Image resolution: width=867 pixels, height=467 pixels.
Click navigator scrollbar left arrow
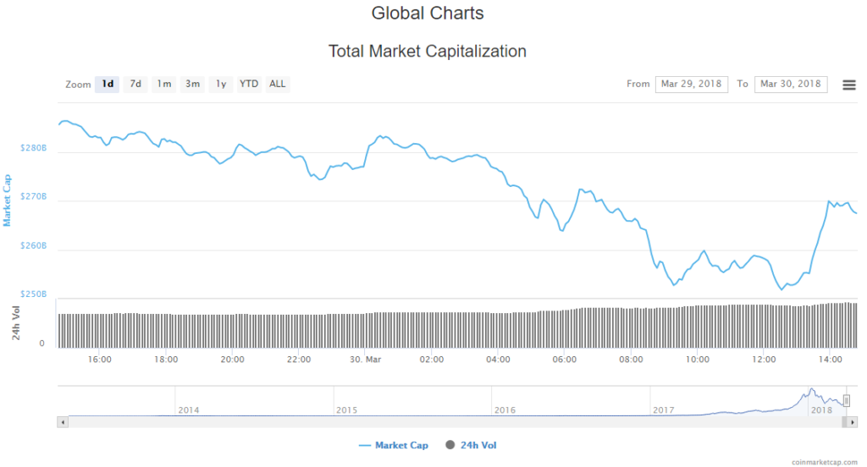click(62, 420)
